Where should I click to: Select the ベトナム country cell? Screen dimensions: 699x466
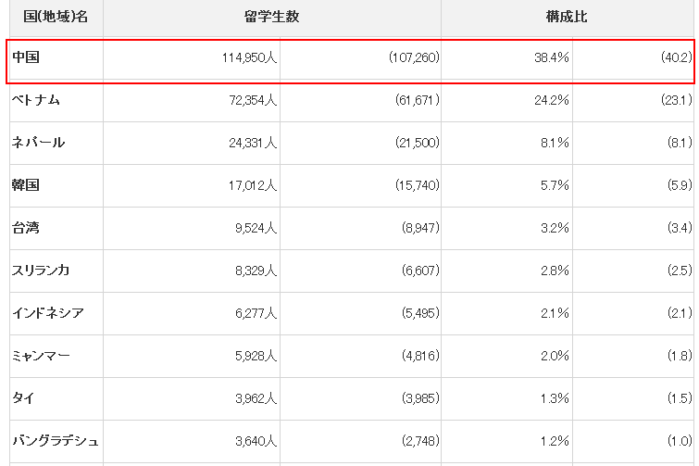click(x=56, y=100)
